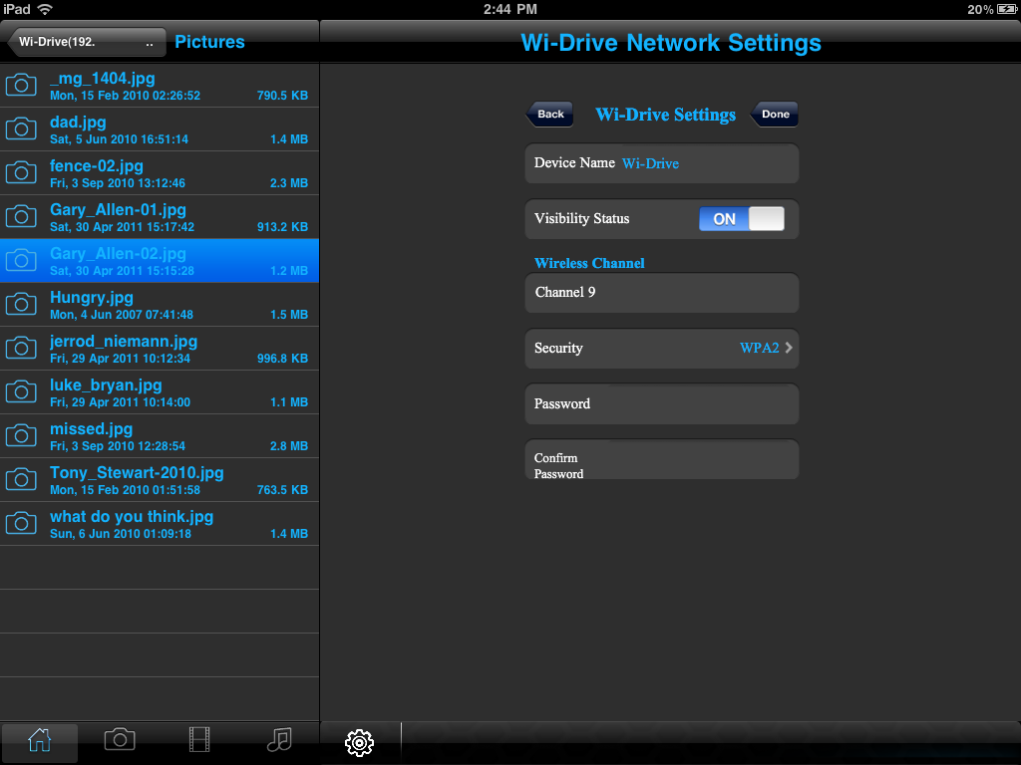Click the Wi-Drive Settings title
The image size is (1021, 765).
(x=665, y=115)
